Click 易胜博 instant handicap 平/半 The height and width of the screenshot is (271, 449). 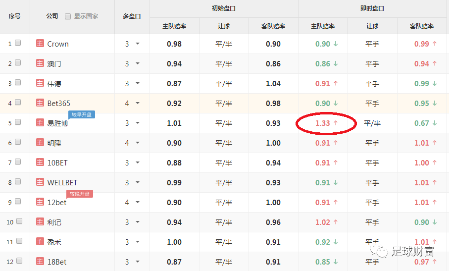[x=372, y=123]
